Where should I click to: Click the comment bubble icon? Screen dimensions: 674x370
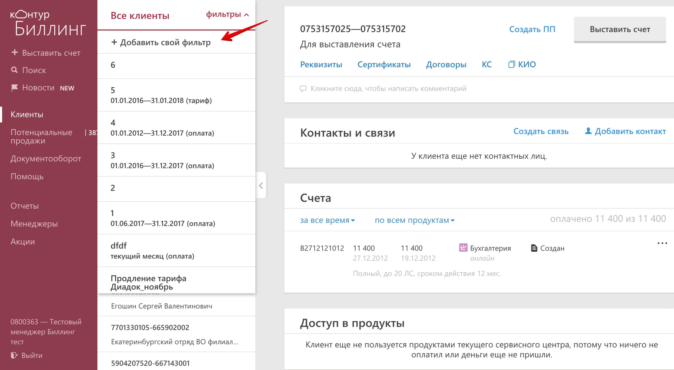(303, 89)
